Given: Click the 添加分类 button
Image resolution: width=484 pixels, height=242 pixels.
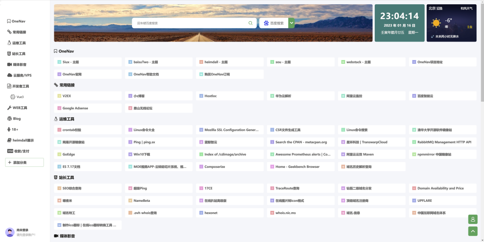Looking at the screenshot, I should (25, 163).
